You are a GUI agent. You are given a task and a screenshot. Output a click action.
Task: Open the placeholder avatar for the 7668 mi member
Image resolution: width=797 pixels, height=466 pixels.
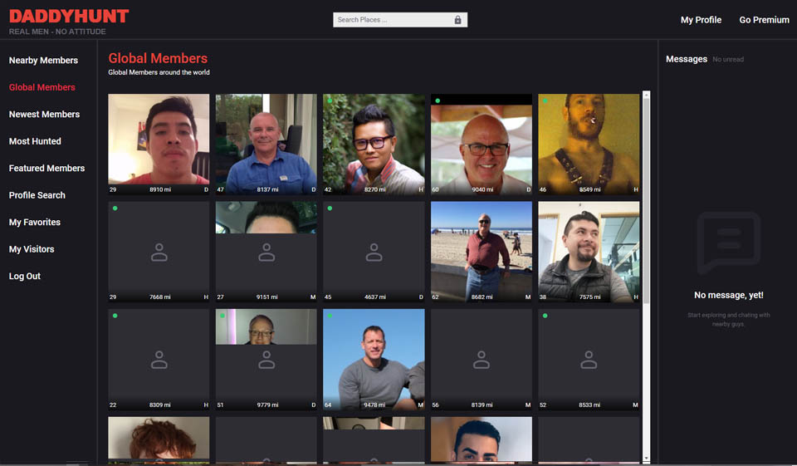click(159, 254)
